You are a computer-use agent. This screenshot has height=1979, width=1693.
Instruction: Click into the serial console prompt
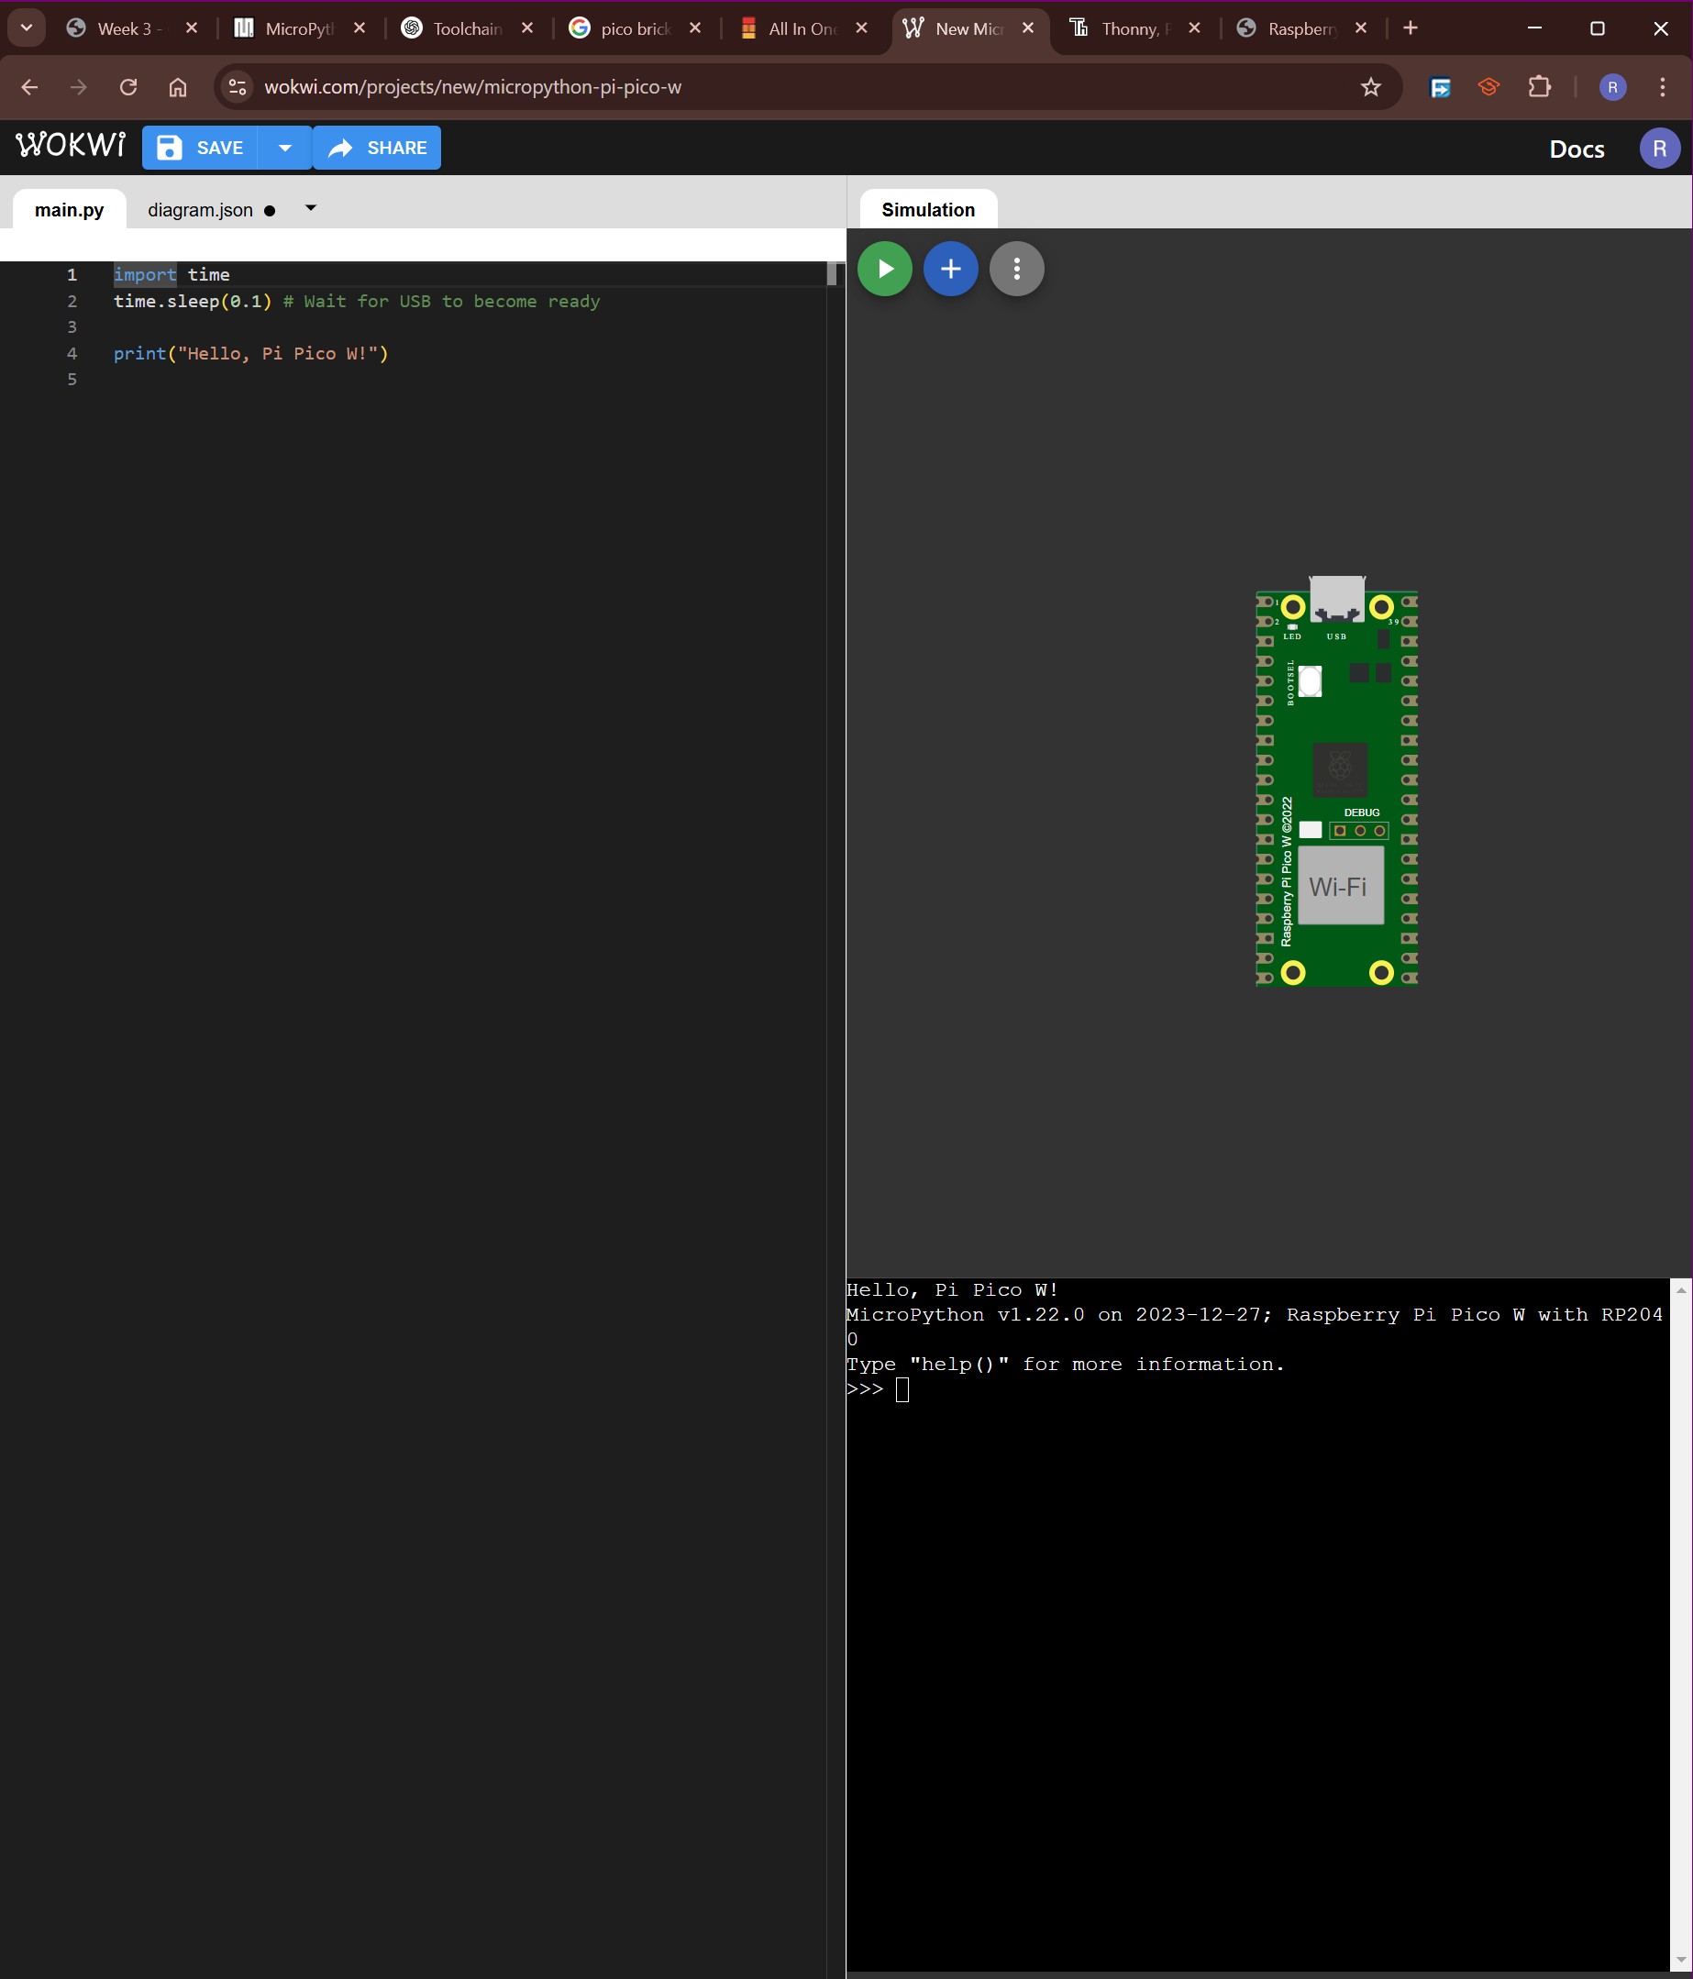(x=902, y=1389)
